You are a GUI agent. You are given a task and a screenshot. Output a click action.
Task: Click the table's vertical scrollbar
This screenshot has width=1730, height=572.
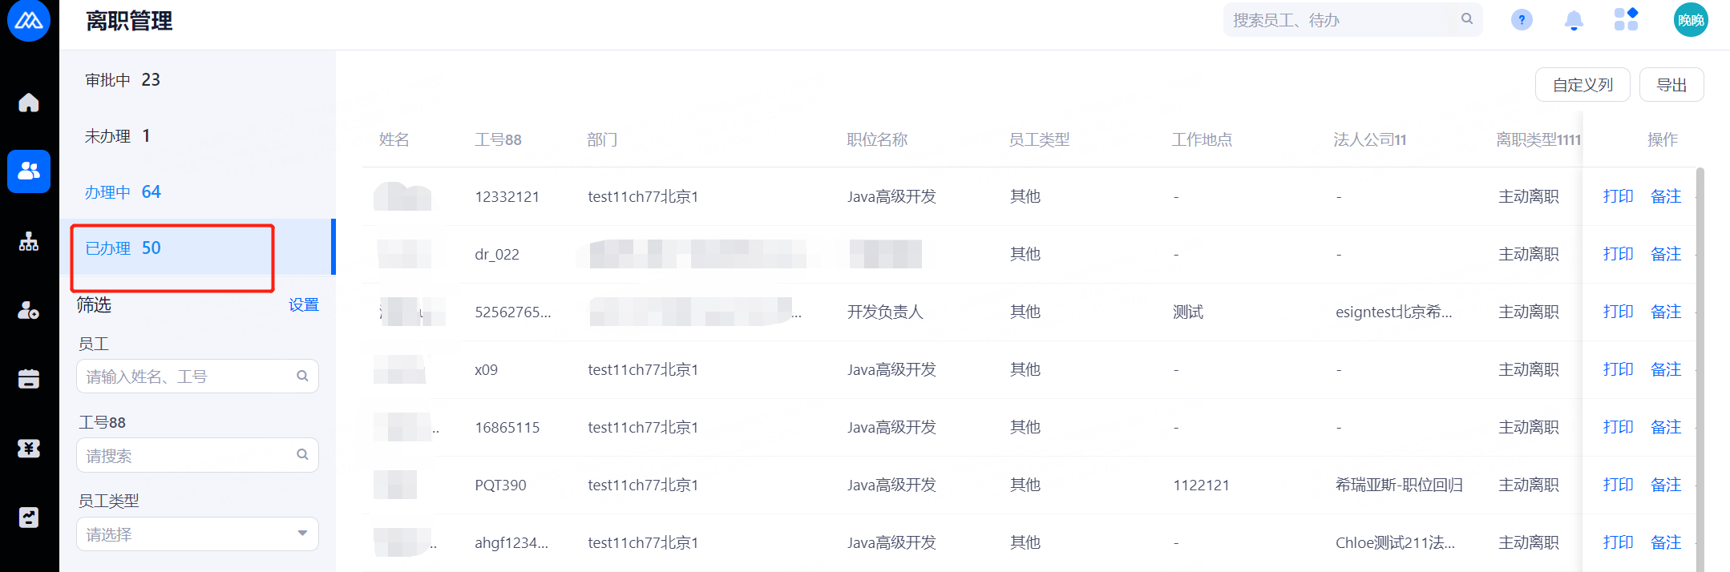pyautogui.click(x=1700, y=369)
